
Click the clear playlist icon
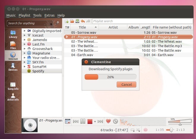[x=68, y=121]
